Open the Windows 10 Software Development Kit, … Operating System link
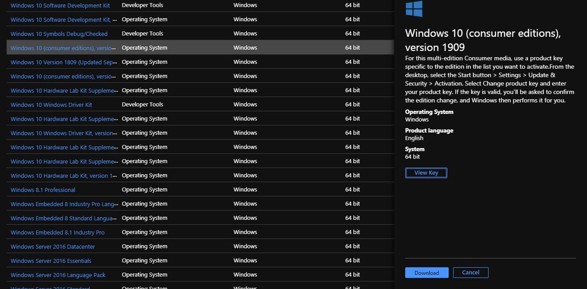The height and width of the screenshot is (289, 587). click(x=64, y=20)
